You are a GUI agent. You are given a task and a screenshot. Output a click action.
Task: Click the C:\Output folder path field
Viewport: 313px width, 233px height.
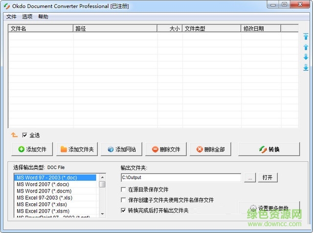click(181, 177)
